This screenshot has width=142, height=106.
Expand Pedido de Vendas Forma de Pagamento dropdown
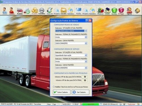(x=86, y=37)
